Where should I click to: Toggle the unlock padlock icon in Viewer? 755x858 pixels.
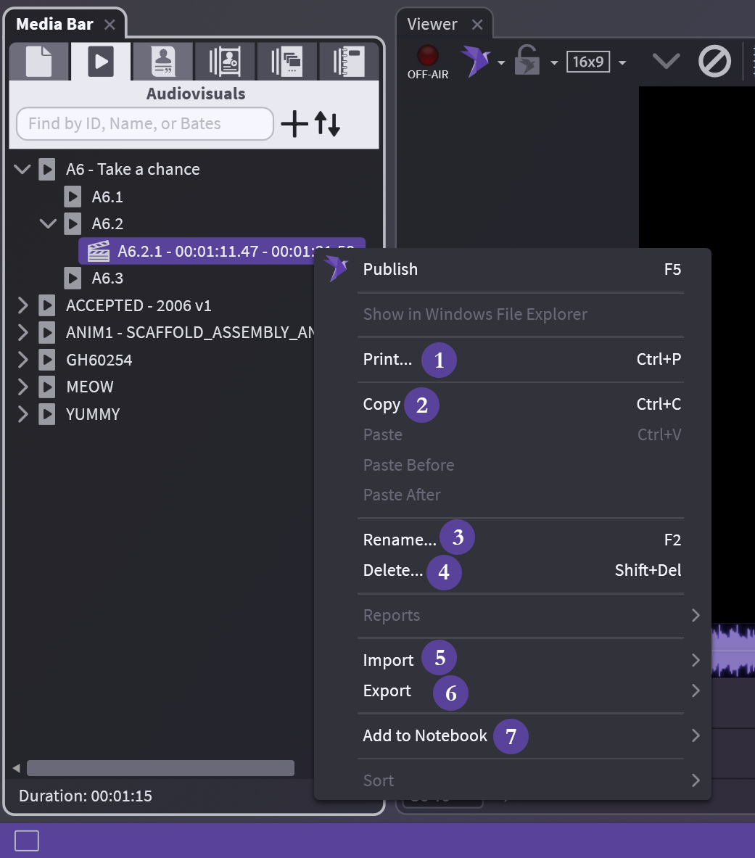(527, 62)
